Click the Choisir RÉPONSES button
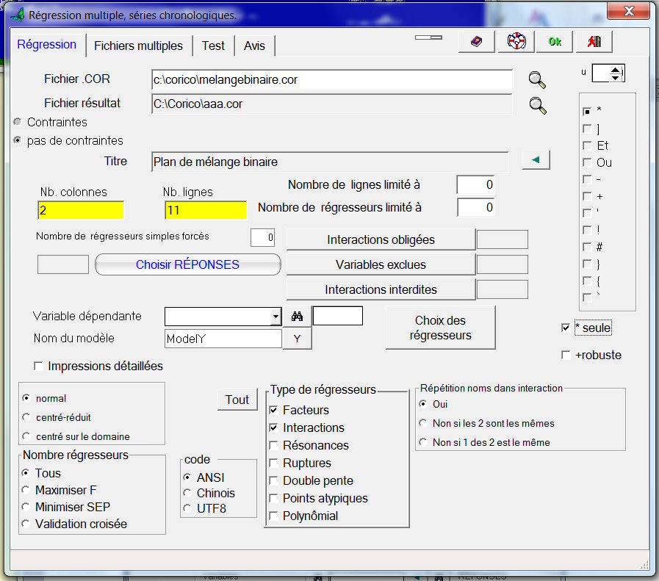Image resolution: width=659 pixels, height=581 pixels. click(x=187, y=264)
